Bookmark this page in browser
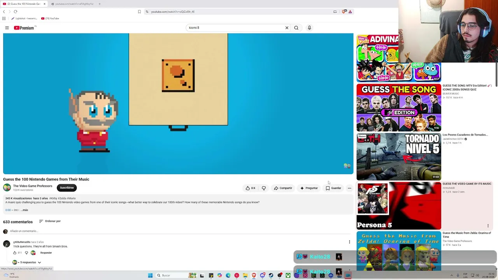Screen dimensions: 498x280 click(x=139, y=12)
